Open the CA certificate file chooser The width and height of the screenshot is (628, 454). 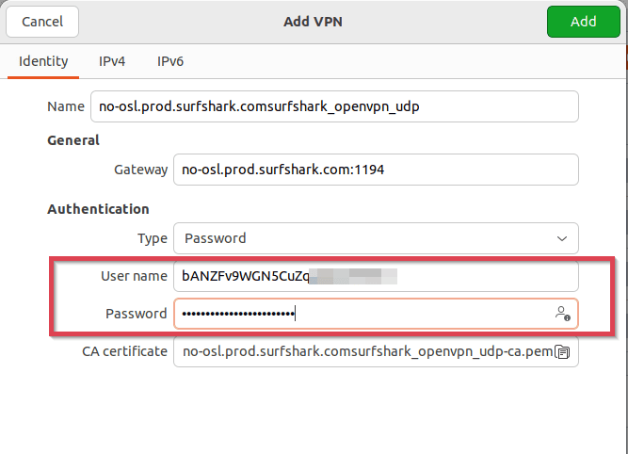(x=367, y=352)
